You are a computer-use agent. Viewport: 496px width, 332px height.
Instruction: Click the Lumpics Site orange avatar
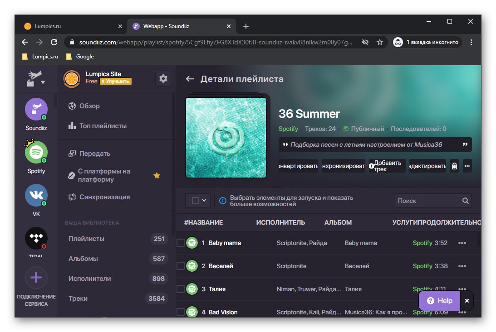coord(72,78)
